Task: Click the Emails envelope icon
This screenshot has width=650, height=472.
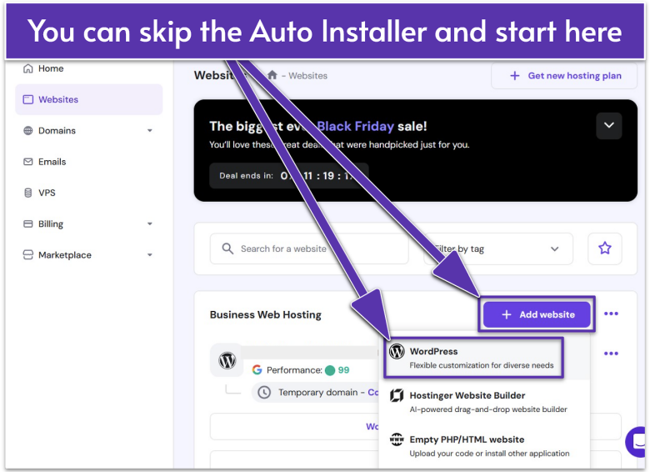Action: (x=27, y=162)
